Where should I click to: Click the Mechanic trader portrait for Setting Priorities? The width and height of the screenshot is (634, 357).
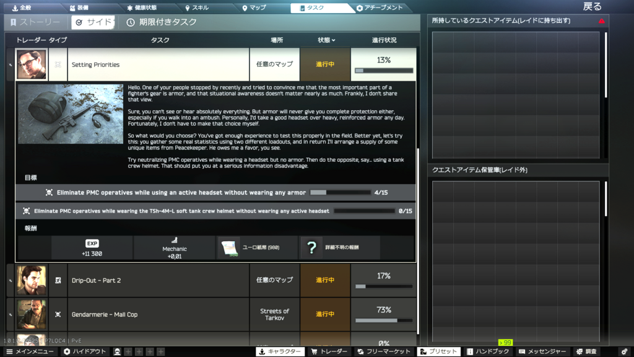click(x=31, y=64)
